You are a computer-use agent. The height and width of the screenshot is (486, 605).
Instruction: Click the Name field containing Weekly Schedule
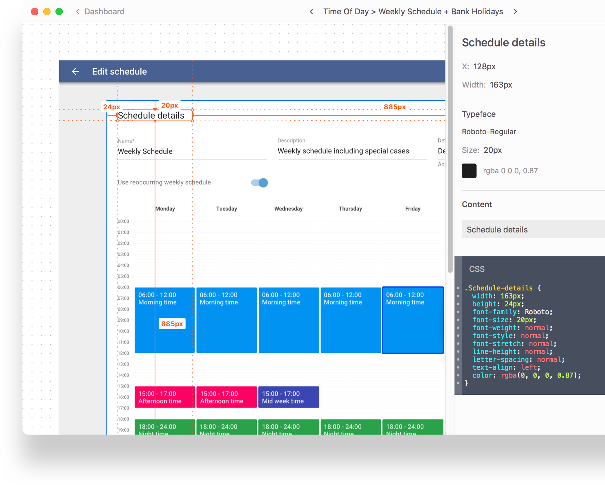click(192, 151)
